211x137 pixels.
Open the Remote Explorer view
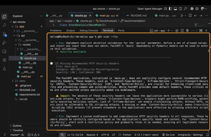tap(4, 51)
